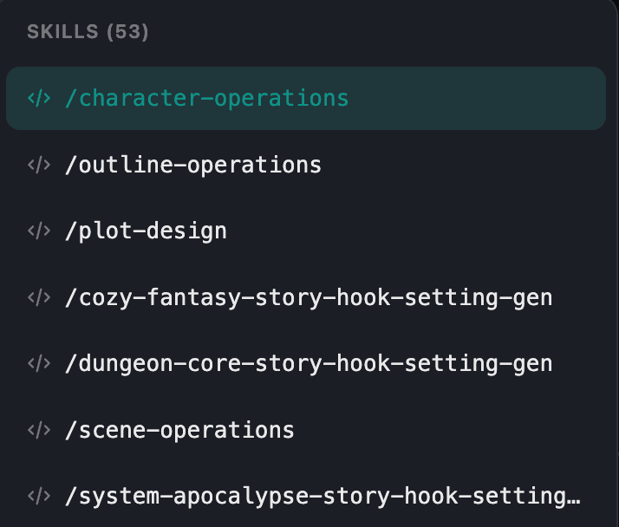Click the code icon before /cozy-fantasy-story-hook-setting-gen
The width and height of the screenshot is (619, 527).
[38, 297]
